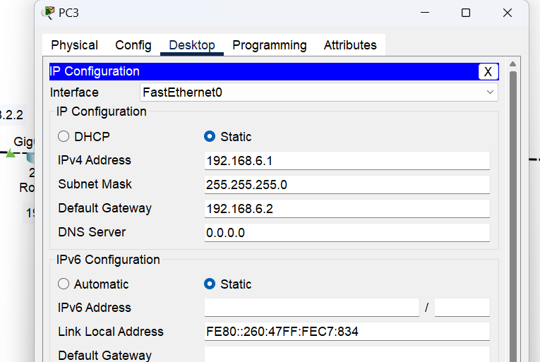The height and width of the screenshot is (362, 540).
Task: Open the Interface FastEthernet0 dropdown
Action: 318,92
